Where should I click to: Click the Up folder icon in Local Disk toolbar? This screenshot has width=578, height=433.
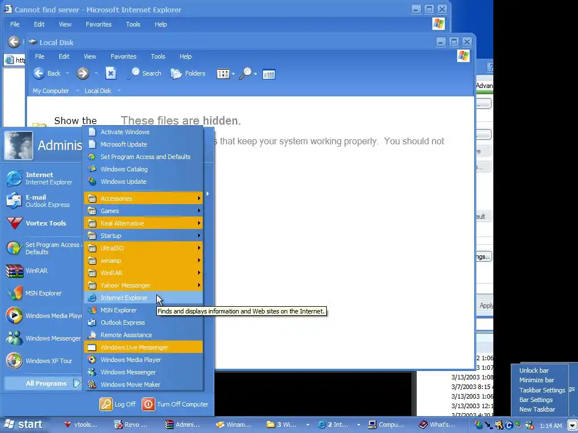pos(111,74)
